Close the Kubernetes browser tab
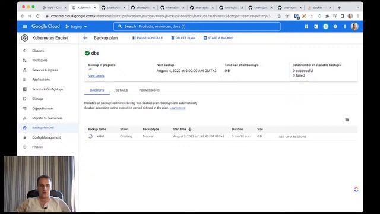 click(95, 8)
